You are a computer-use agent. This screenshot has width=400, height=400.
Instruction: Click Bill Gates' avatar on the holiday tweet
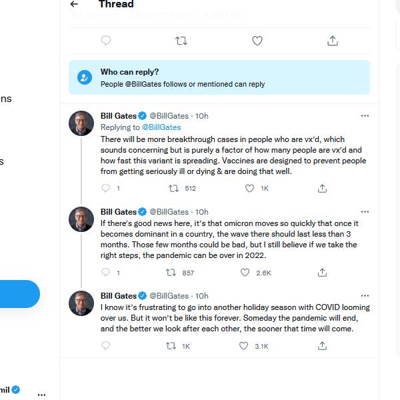tap(81, 303)
